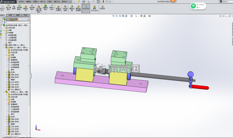
Task: Open the Bill of Materials (材料明细表) tool
Action: (x=65, y=8)
